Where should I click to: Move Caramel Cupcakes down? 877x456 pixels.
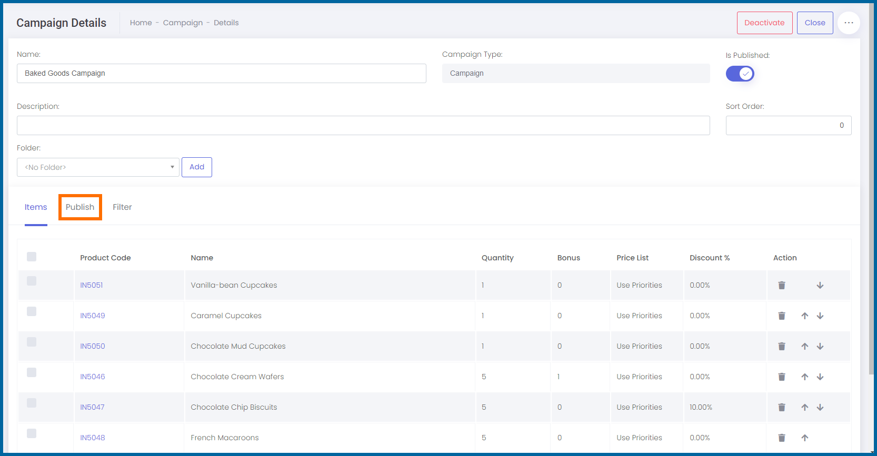820,316
